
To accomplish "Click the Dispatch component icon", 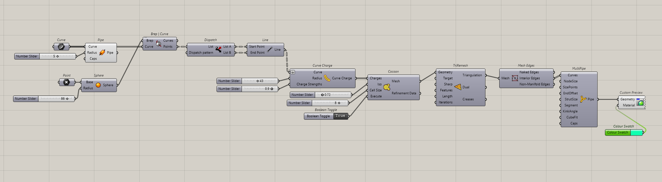I will [218, 49].
